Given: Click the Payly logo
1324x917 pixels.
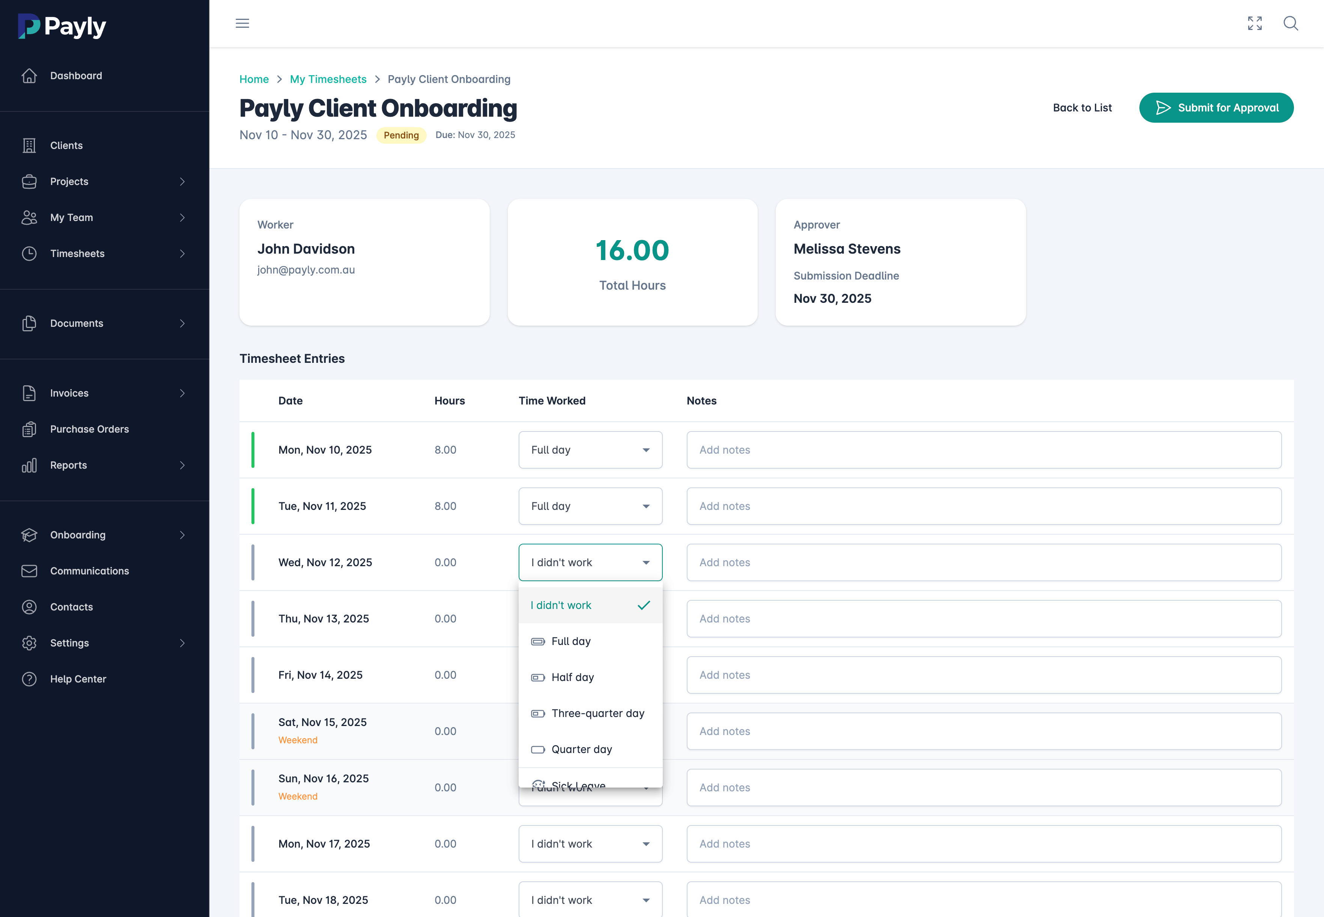Looking at the screenshot, I should tap(62, 26).
